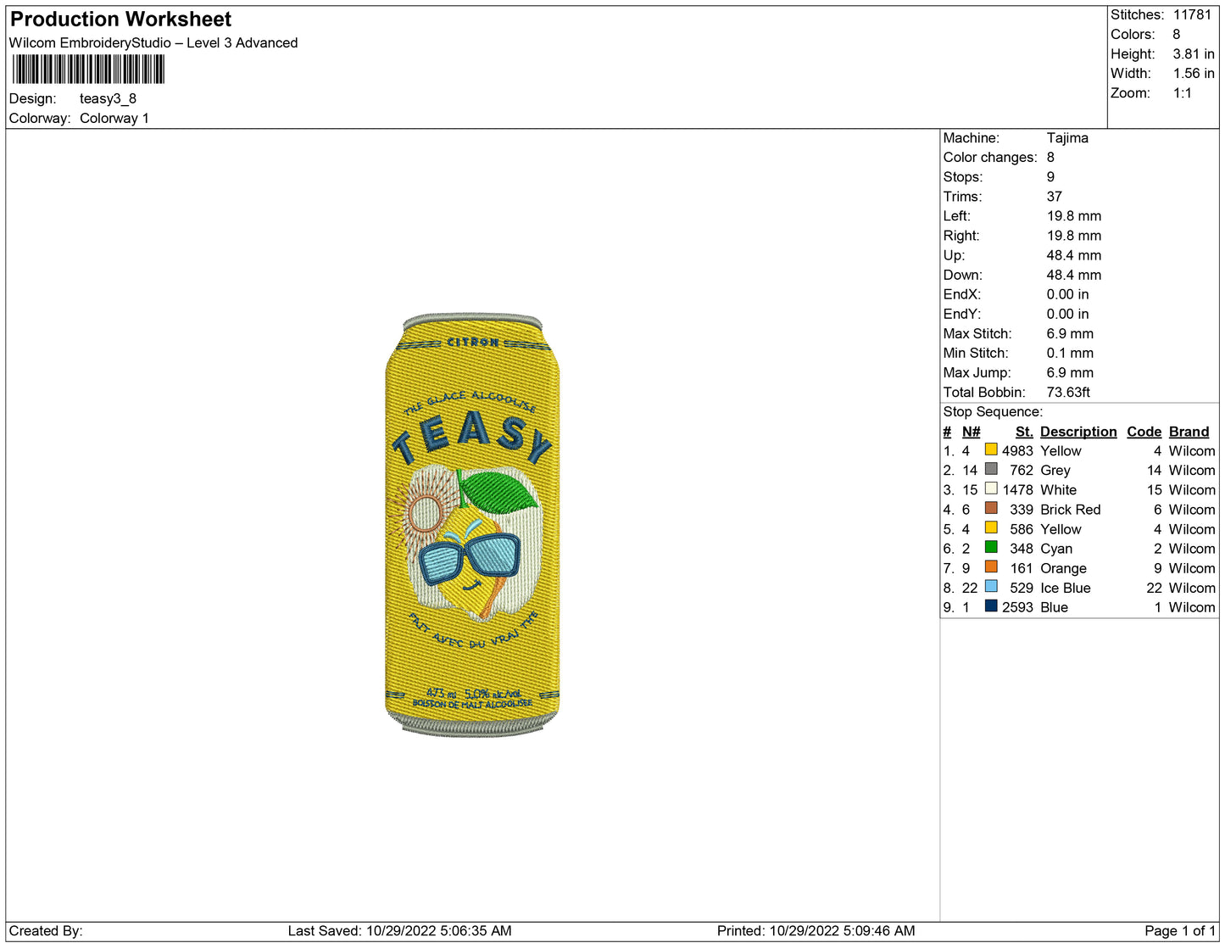1225x943 pixels.
Task: Click the stitch count "1478" for White
Action: pyautogui.click(x=1017, y=489)
